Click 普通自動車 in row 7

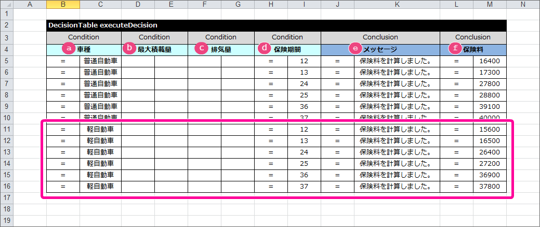click(100, 84)
